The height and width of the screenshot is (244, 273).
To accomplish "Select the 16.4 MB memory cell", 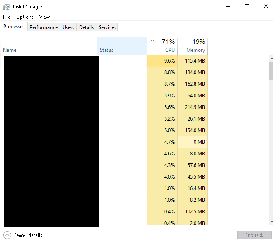I will [x=193, y=188].
